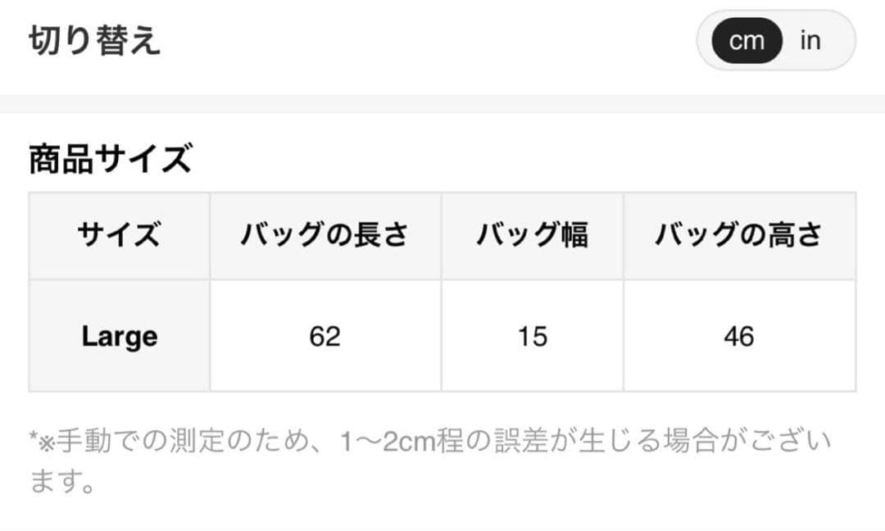Viewport: 885px width, 531px height.
Task: Select the バッグの高さ column header
Action: [x=738, y=236]
